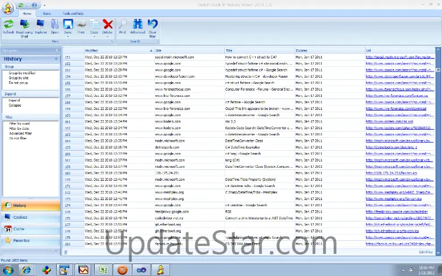Open the Navigation pane header dropdown
Viewport: 442px width, 276px height.
pyautogui.click(x=57, y=50)
